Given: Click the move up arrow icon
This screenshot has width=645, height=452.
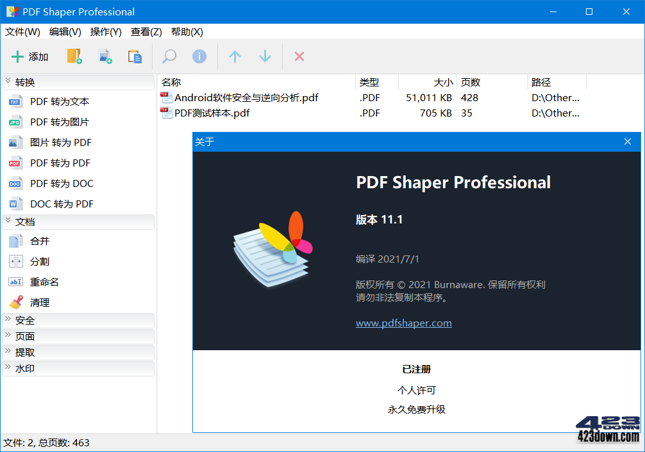Looking at the screenshot, I should 235,56.
